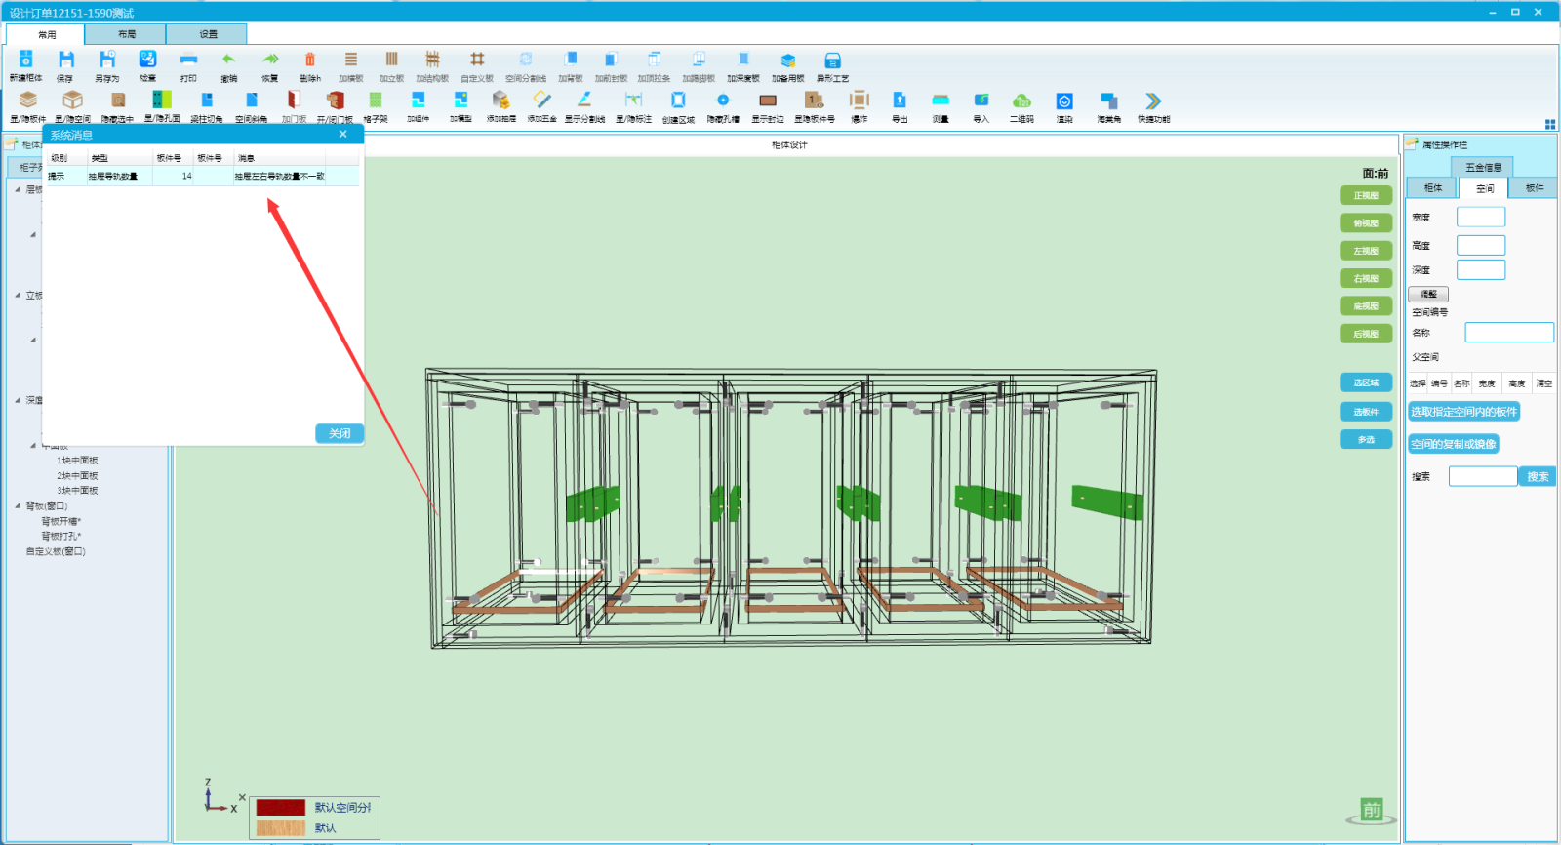Click the 撤销 undo arrow icon
The image size is (1561, 845).
(228, 60)
